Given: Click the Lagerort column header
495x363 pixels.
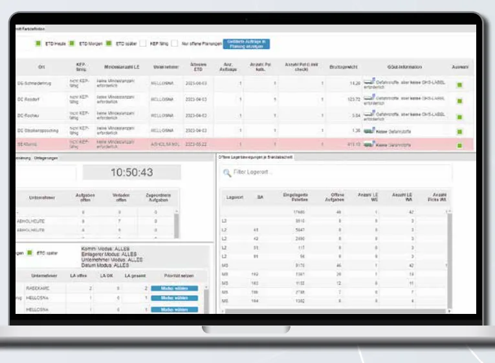Looking at the screenshot, I should 234,197.
